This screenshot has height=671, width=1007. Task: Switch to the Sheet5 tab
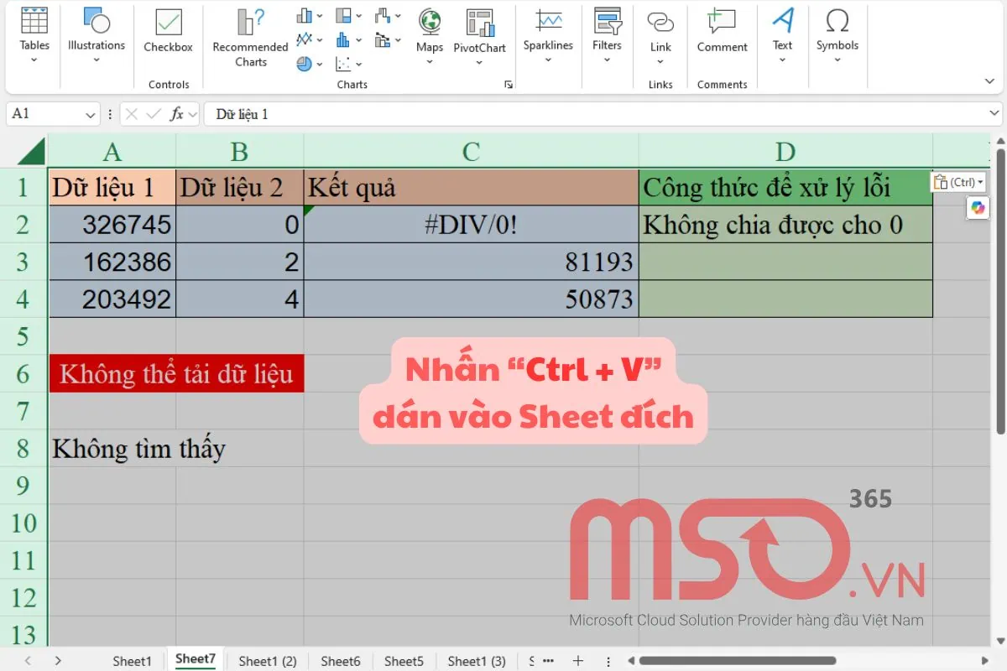pos(404,661)
